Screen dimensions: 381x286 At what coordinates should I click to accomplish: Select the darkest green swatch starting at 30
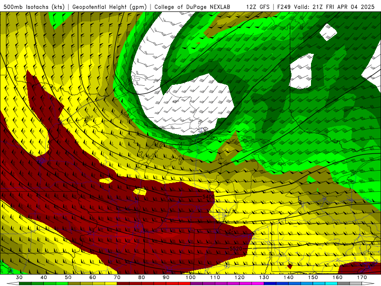tap(25, 284)
